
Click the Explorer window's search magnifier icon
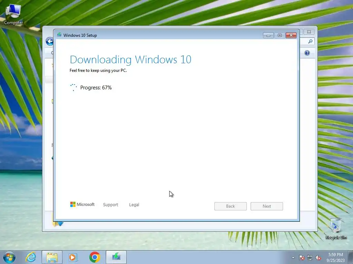310,41
